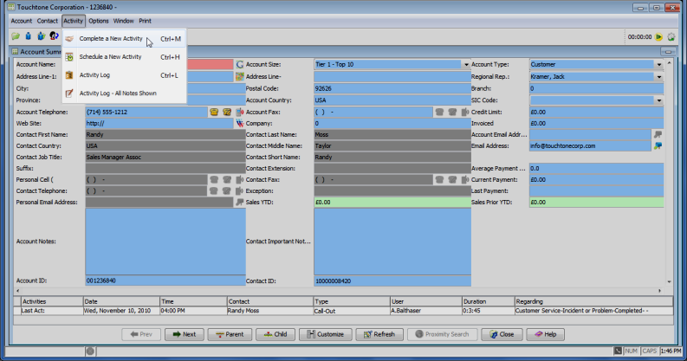The image size is (687, 361).
Task: Select Activity Log menu entry with Ctrl+L
Action: click(125, 75)
